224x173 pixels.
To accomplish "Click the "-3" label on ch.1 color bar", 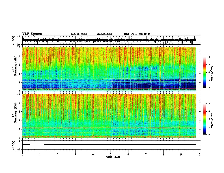I will (x=208, y=57).
